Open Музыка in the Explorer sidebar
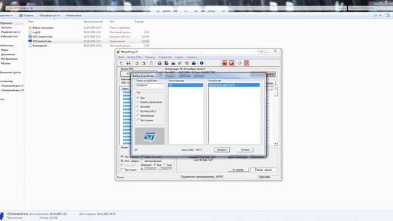Screen dimensions: 393x221 [x=6, y=63]
